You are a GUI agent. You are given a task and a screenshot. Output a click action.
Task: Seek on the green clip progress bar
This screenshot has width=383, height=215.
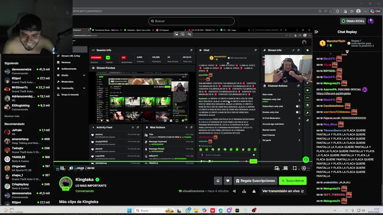click(183, 162)
